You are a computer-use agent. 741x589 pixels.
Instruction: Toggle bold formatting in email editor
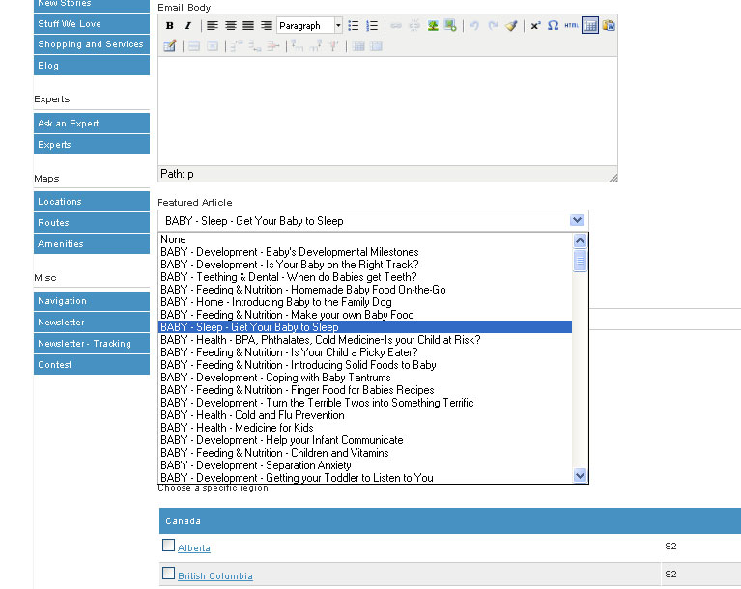point(170,26)
